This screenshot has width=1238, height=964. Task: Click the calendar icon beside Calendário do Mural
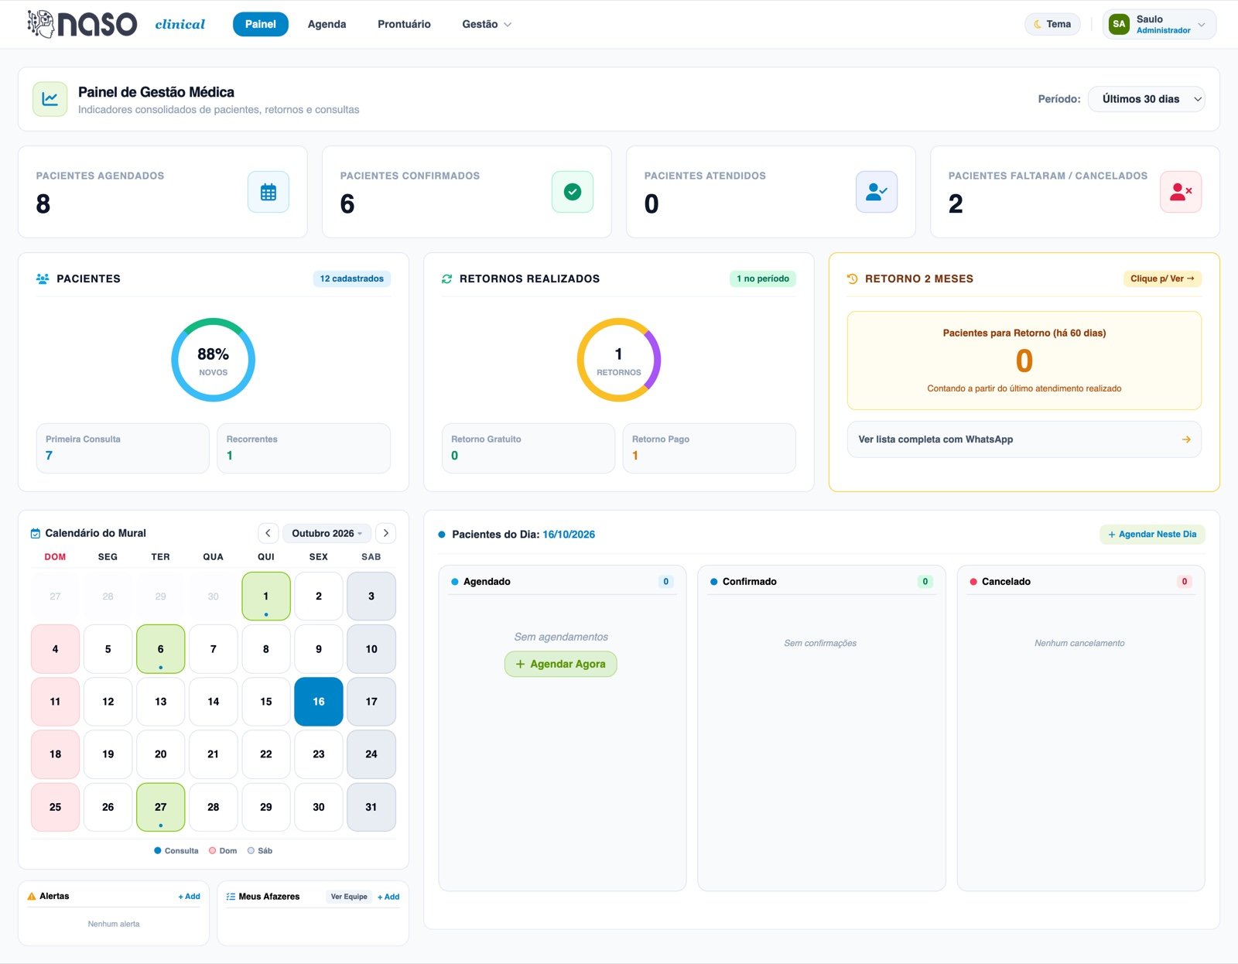tap(35, 533)
